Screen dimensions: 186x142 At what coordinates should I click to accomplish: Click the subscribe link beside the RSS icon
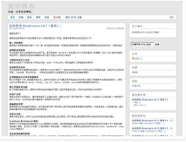(58, 17)
